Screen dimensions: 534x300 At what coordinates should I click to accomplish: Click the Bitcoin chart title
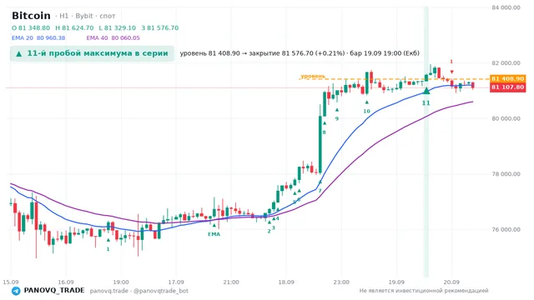click(31, 16)
